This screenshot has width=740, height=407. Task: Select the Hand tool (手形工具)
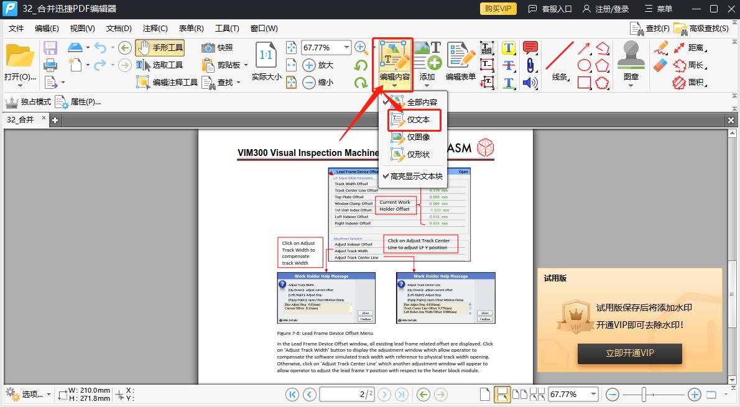(x=160, y=48)
